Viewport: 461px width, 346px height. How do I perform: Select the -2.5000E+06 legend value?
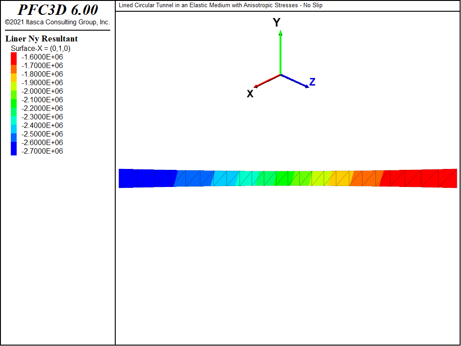pyautogui.click(x=42, y=134)
